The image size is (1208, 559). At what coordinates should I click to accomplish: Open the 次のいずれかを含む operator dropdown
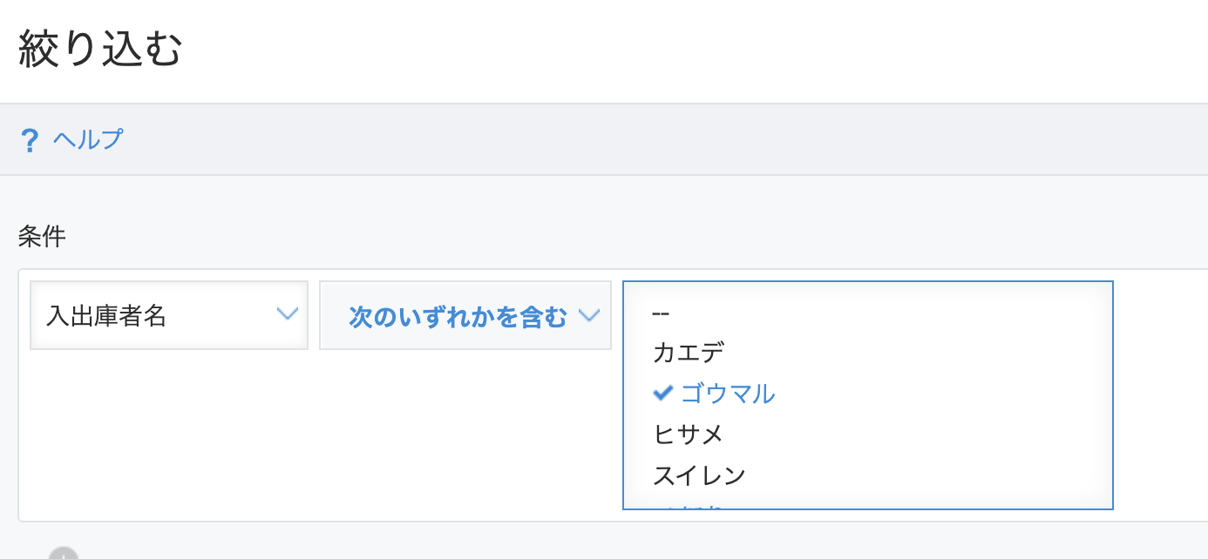tap(465, 315)
